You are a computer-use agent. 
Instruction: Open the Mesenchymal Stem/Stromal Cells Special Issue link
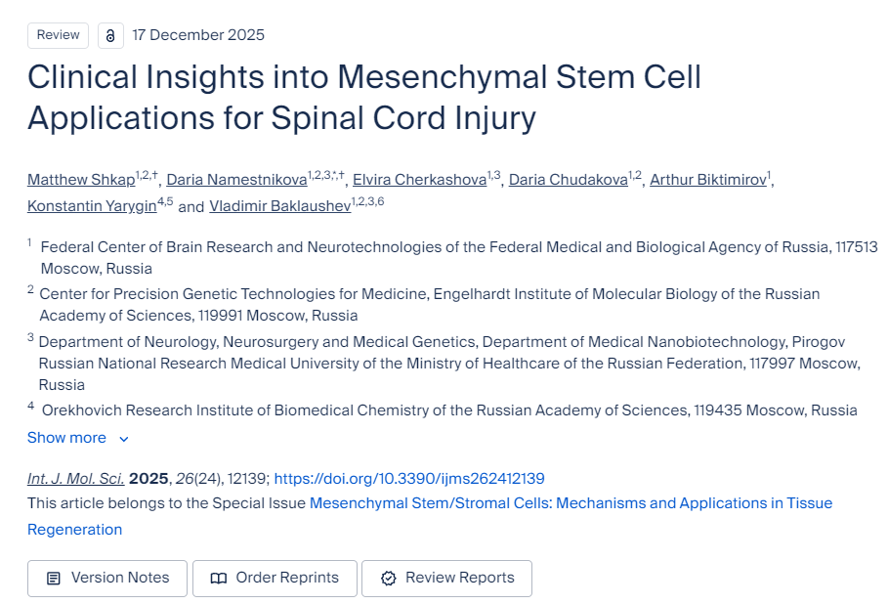tap(571, 503)
